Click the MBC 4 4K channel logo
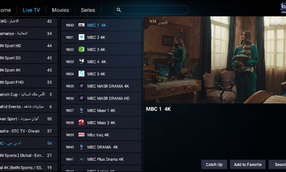Image resolution: width=286 pixels, height=172 pixels. (81, 61)
